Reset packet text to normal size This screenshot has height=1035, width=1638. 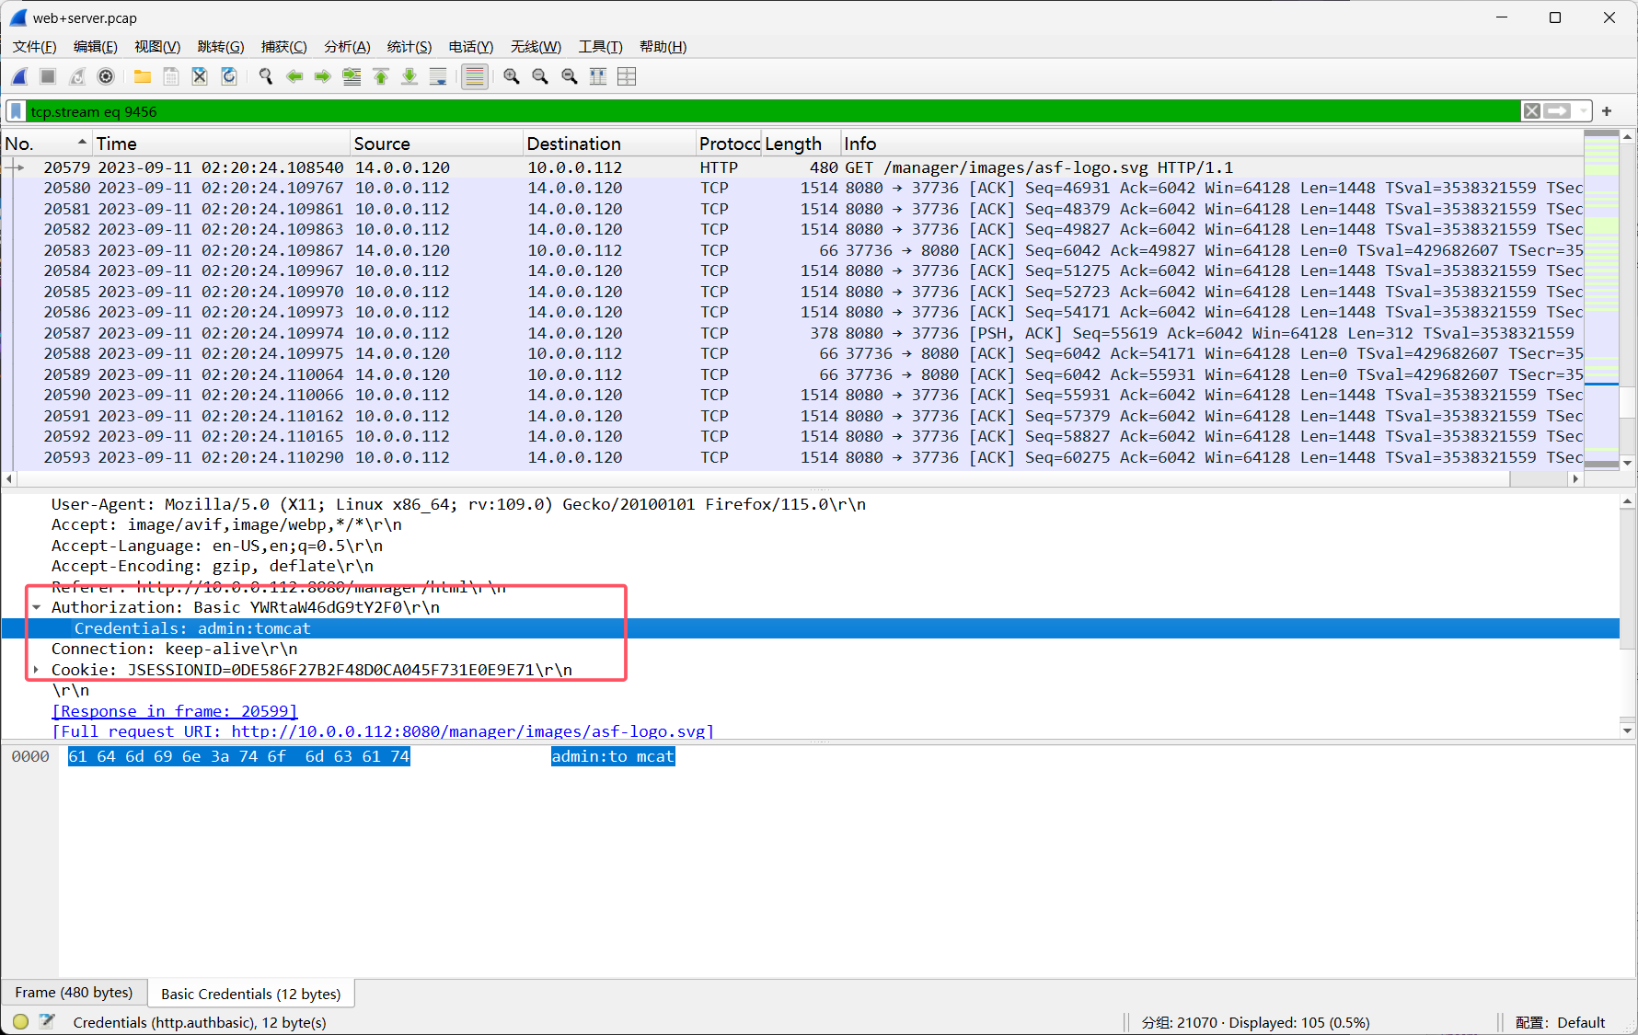point(570,76)
